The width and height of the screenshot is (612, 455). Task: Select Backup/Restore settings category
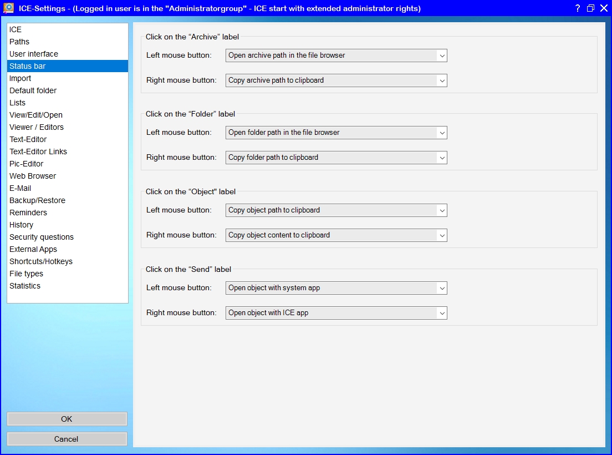tap(37, 200)
